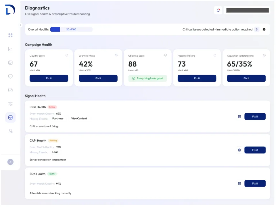
Task: Delete the CAPI Health entry via trash icon
Action: pos(239,150)
